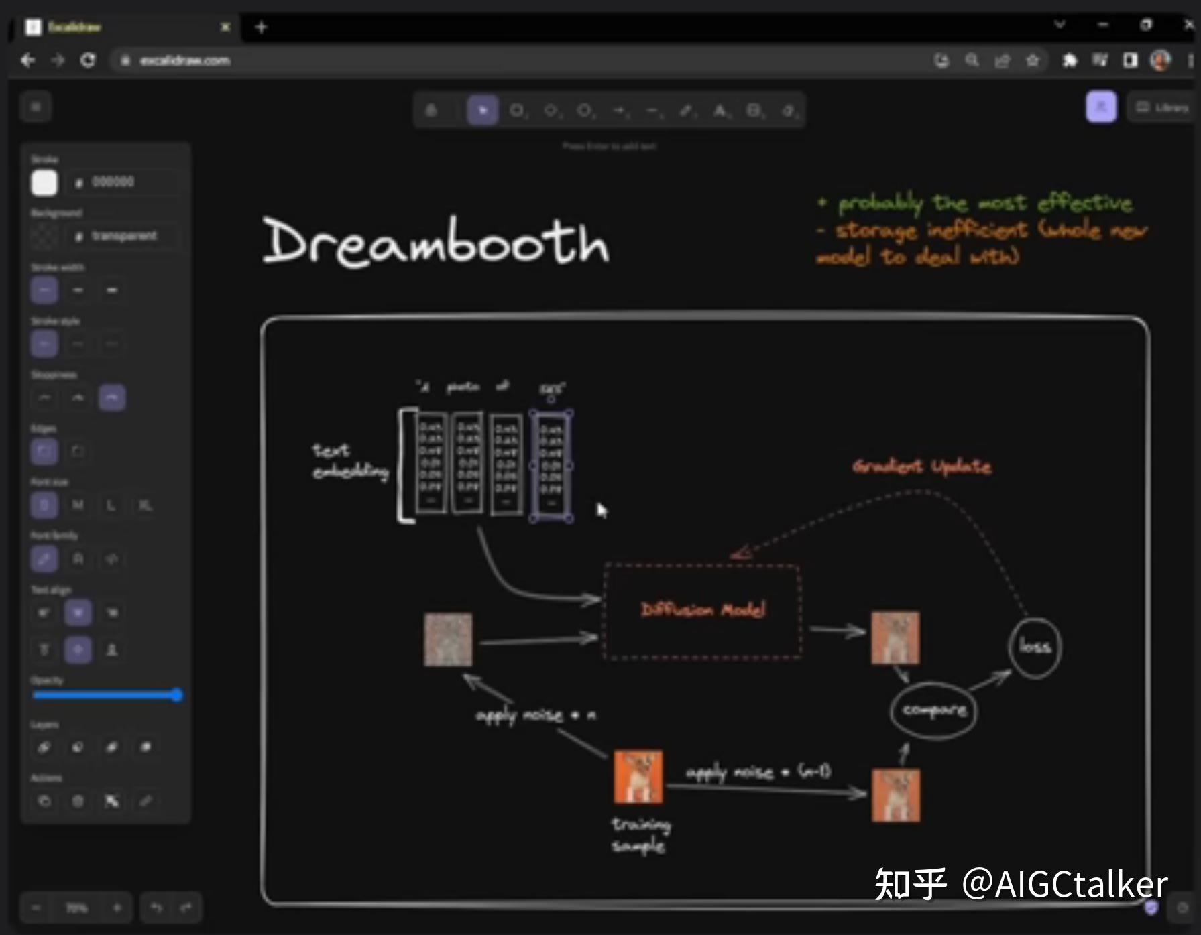Select the freehand Draw tool
Viewport: 1201px width, 935px height.
pyautogui.click(x=685, y=111)
